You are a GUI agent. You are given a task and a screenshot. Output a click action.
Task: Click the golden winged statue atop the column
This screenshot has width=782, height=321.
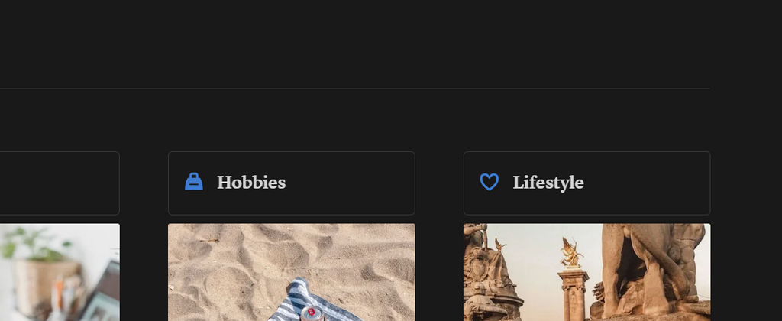[571, 253]
